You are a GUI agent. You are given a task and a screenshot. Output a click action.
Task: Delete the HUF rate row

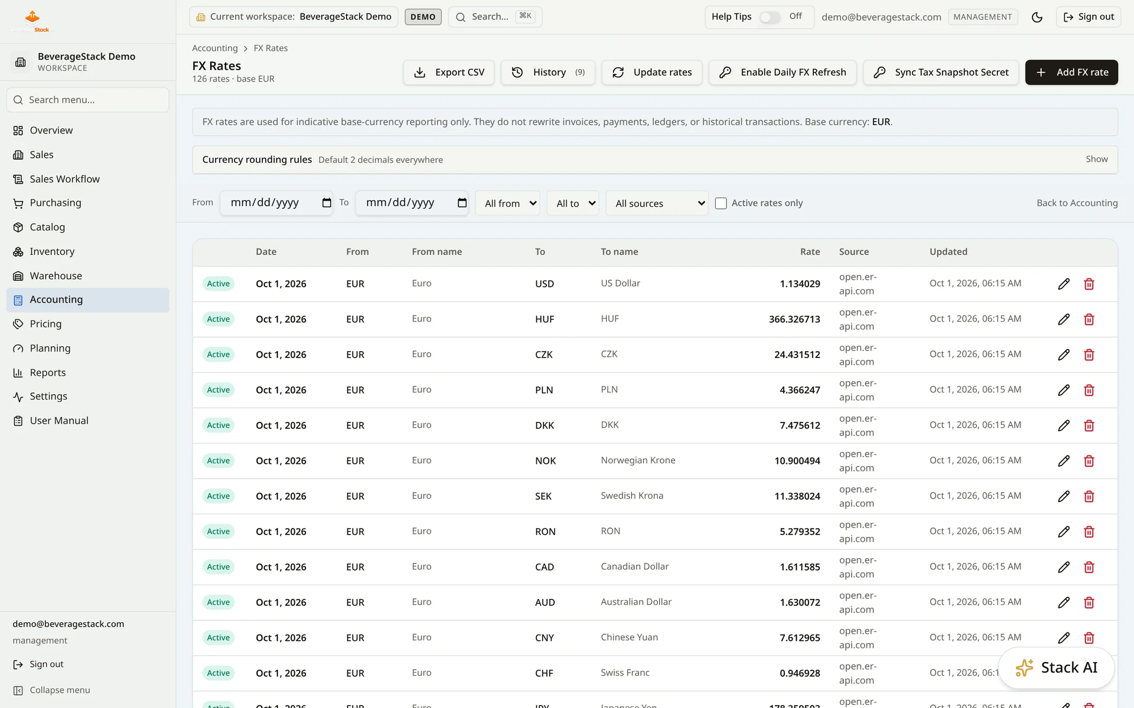(1089, 319)
